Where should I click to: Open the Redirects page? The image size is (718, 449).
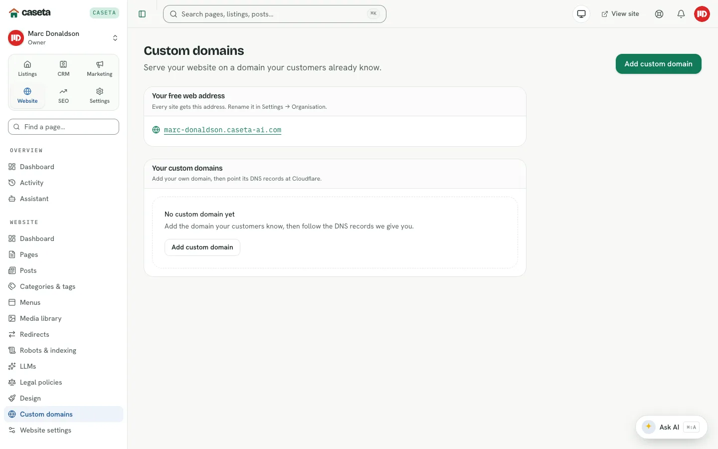(x=63, y=334)
